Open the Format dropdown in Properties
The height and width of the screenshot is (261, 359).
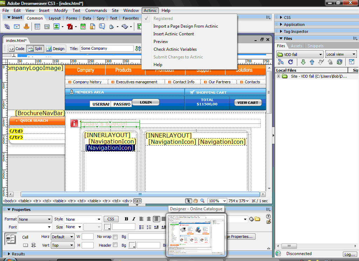click(35, 219)
